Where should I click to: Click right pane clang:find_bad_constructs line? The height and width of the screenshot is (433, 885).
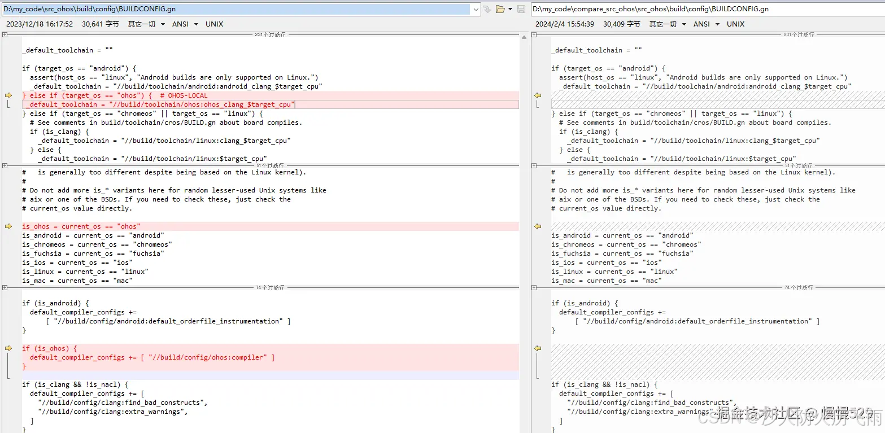[652, 403]
